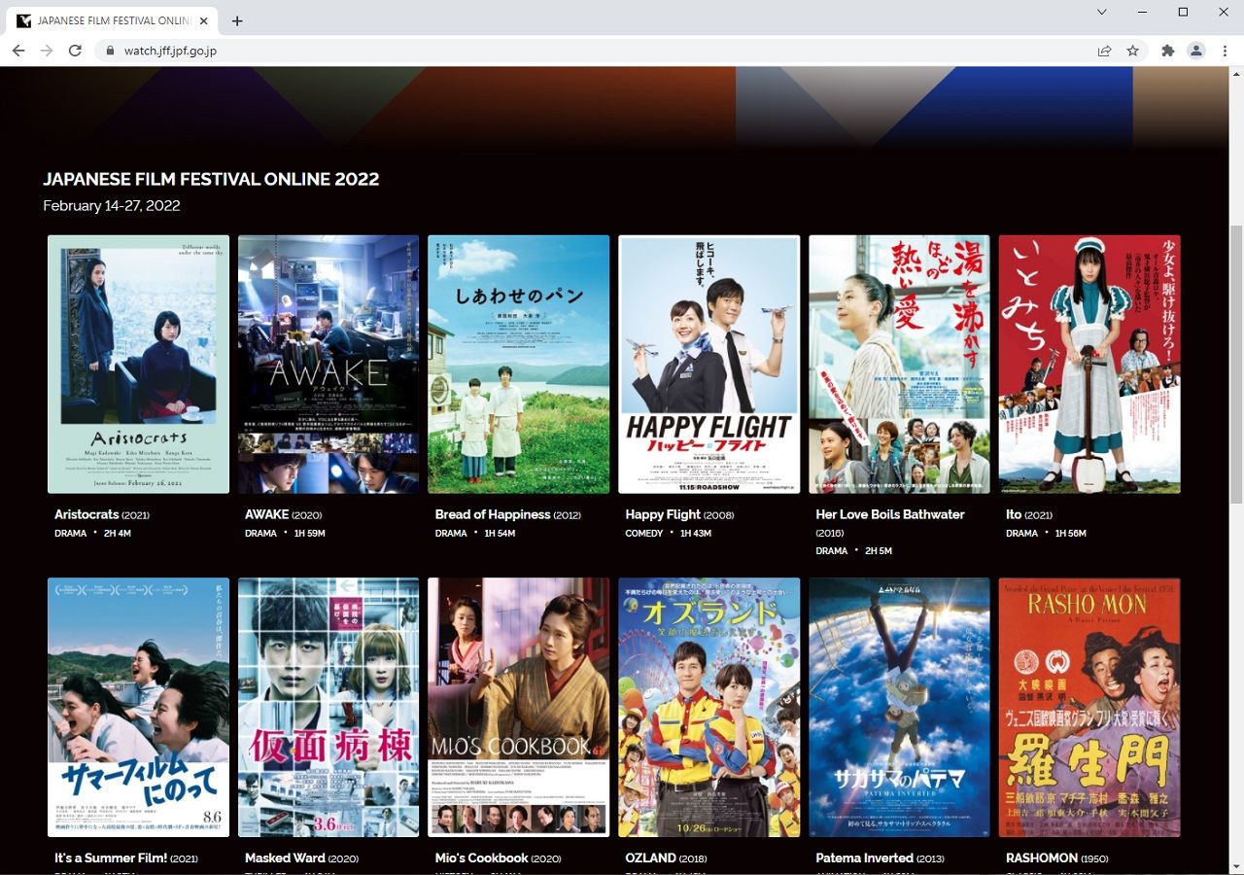1244x875 pixels.
Task: Expand the tab search chevron
Action: (x=1101, y=13)
